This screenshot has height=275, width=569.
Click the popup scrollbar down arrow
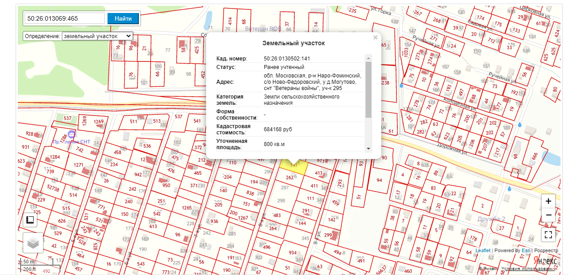coord(368,148)
